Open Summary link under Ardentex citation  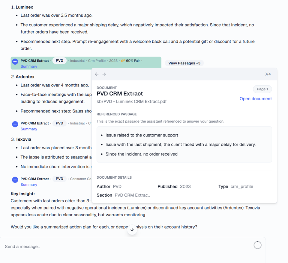coord(29,129)
